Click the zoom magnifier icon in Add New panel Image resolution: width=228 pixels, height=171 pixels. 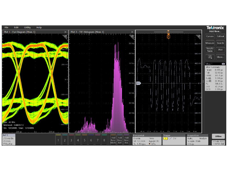[x=210, y=57]
